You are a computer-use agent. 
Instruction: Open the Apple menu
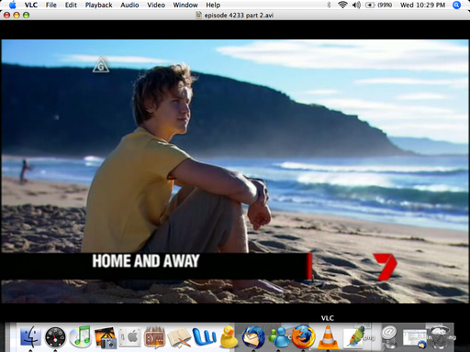click(13, 5)
